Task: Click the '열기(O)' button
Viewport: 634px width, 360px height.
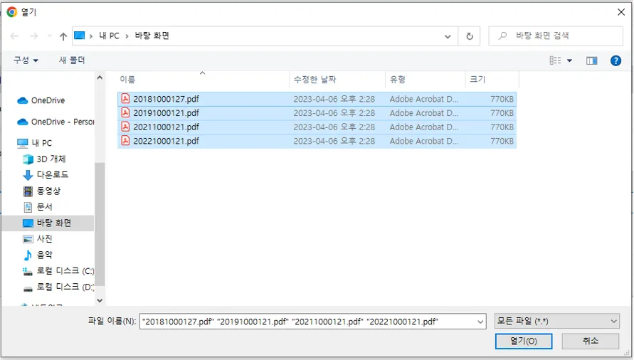Action: (x=524, y=341)
